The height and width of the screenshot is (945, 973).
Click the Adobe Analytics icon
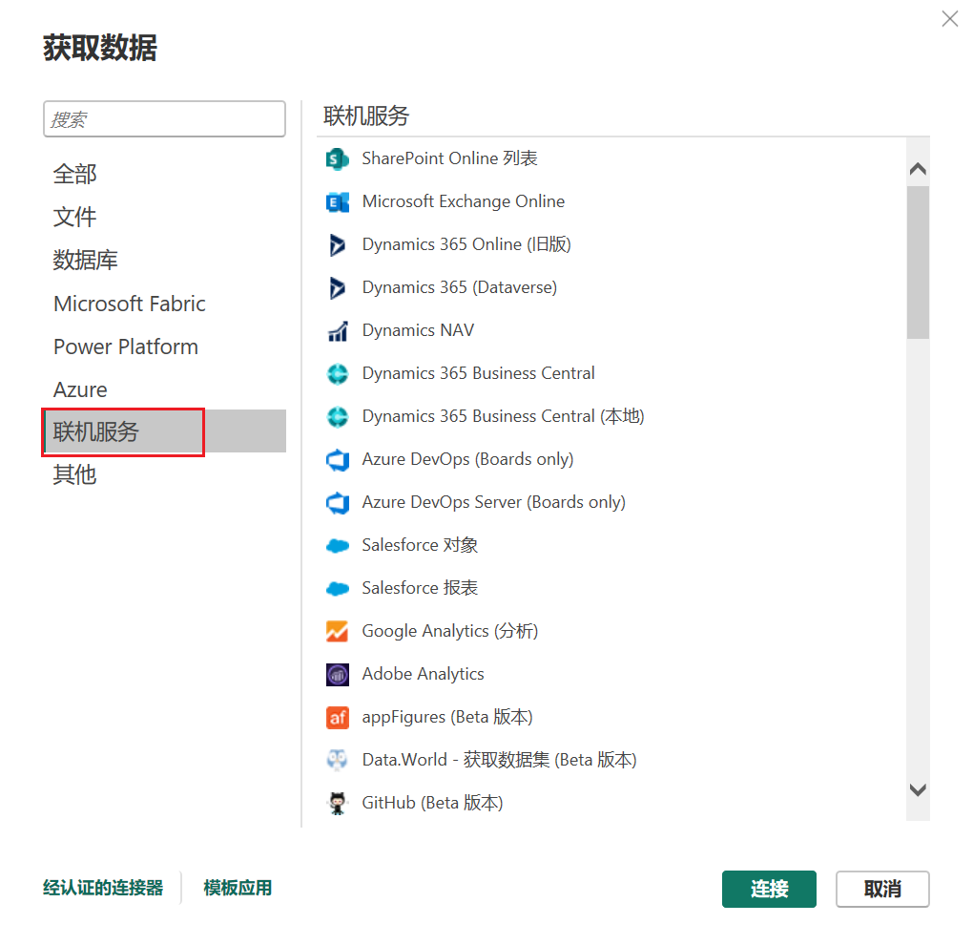pyautogui.click(x=338, y=674)
